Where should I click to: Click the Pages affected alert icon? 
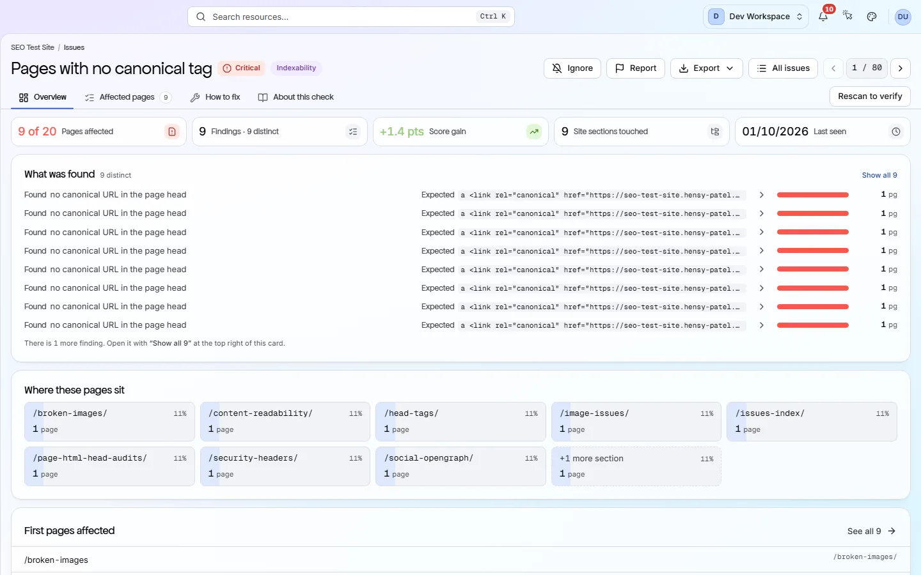[x=172, y=132]
